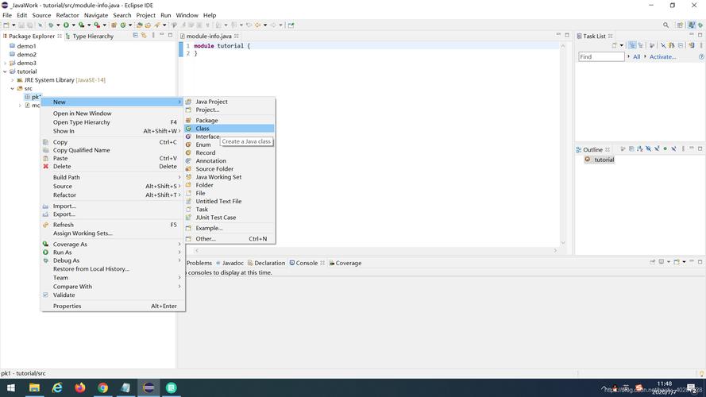Screen dimensions: 706x397
Task: Choose Java Project from New submenu
Action: click(230, 102)
